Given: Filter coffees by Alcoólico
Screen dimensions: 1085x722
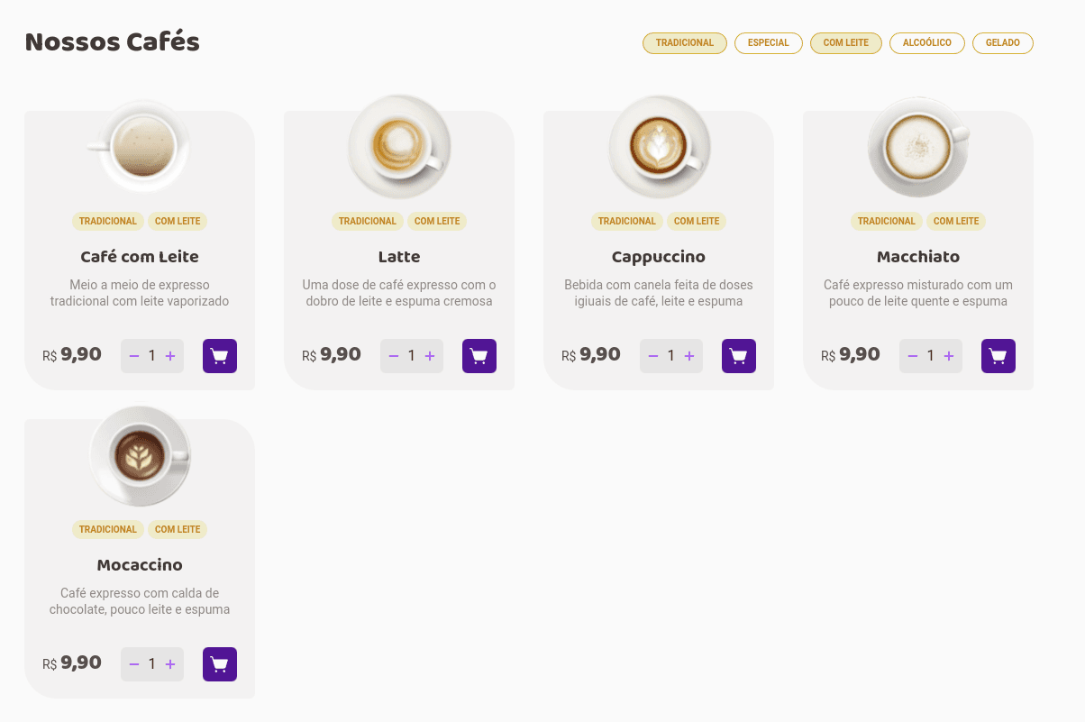Looking at the screenshot, I should [x=927, y=43].
